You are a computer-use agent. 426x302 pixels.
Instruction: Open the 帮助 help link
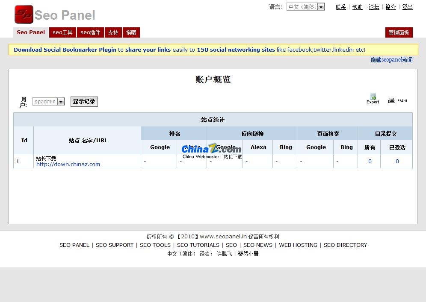(x=357, y=7)
